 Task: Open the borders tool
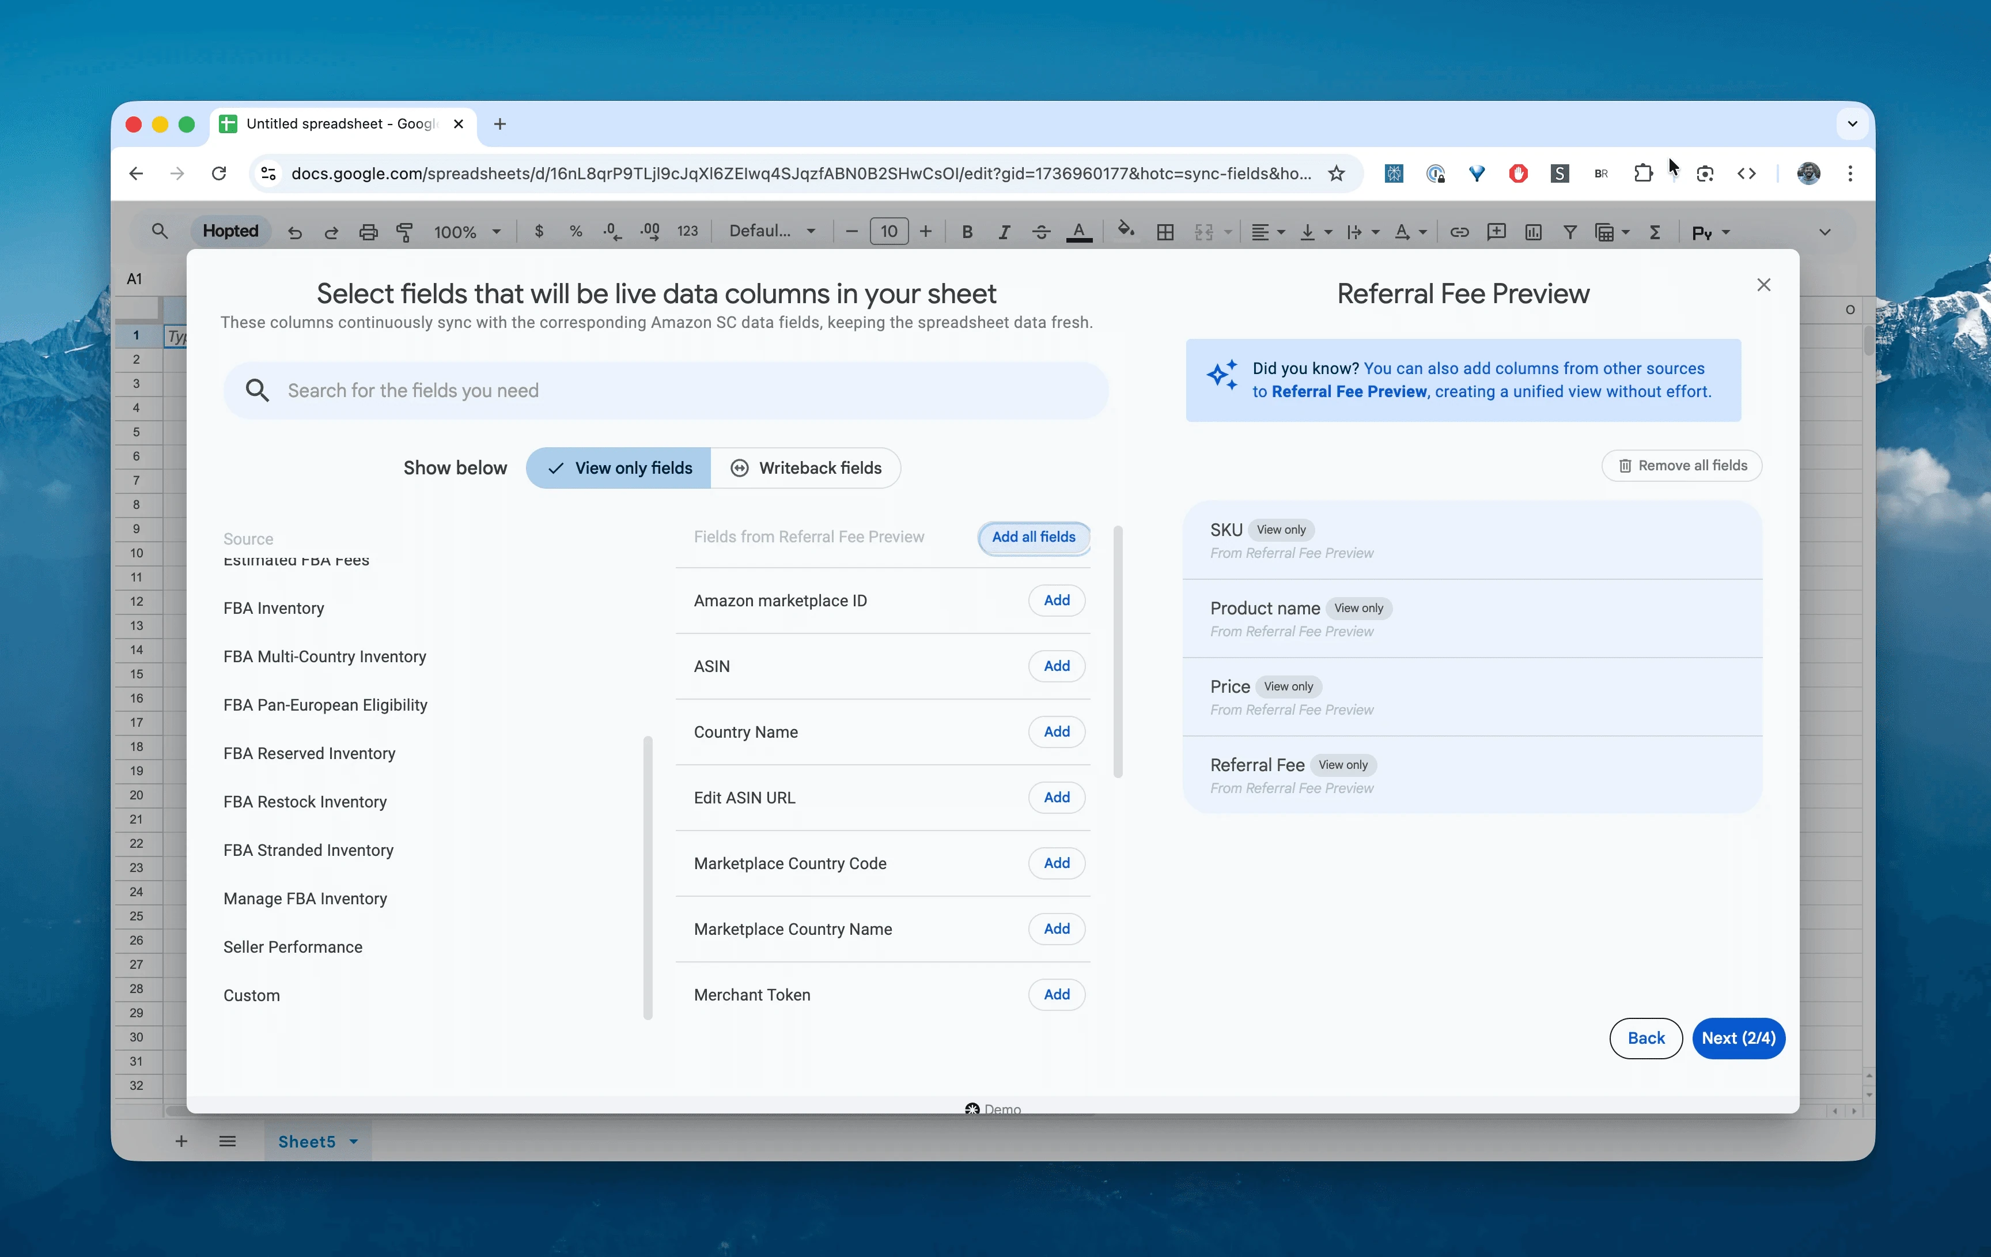click(1165, 232)
